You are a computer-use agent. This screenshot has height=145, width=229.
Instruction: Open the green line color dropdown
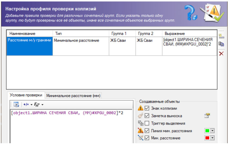click(x=213, y=131)
